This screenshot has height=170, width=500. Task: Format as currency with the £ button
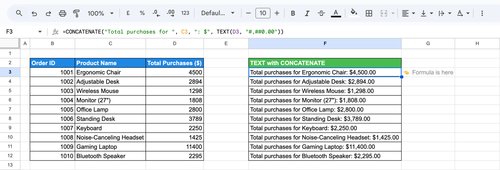pyautogui.click(x=128, y=13)
